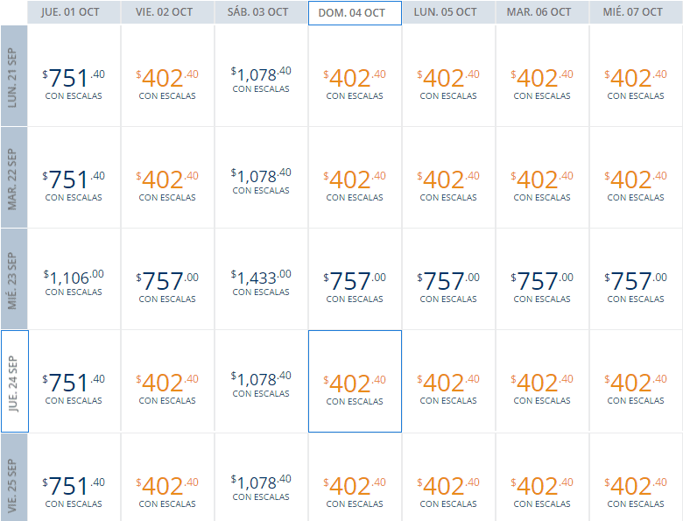Choose $402.40 fare for 21 SEP – 06 OCT
683x521 pixels.
(542, 76)
